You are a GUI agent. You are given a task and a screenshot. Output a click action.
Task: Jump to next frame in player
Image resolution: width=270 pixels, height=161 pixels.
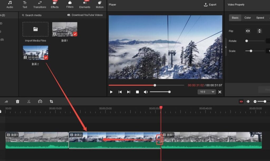(129, 92)
